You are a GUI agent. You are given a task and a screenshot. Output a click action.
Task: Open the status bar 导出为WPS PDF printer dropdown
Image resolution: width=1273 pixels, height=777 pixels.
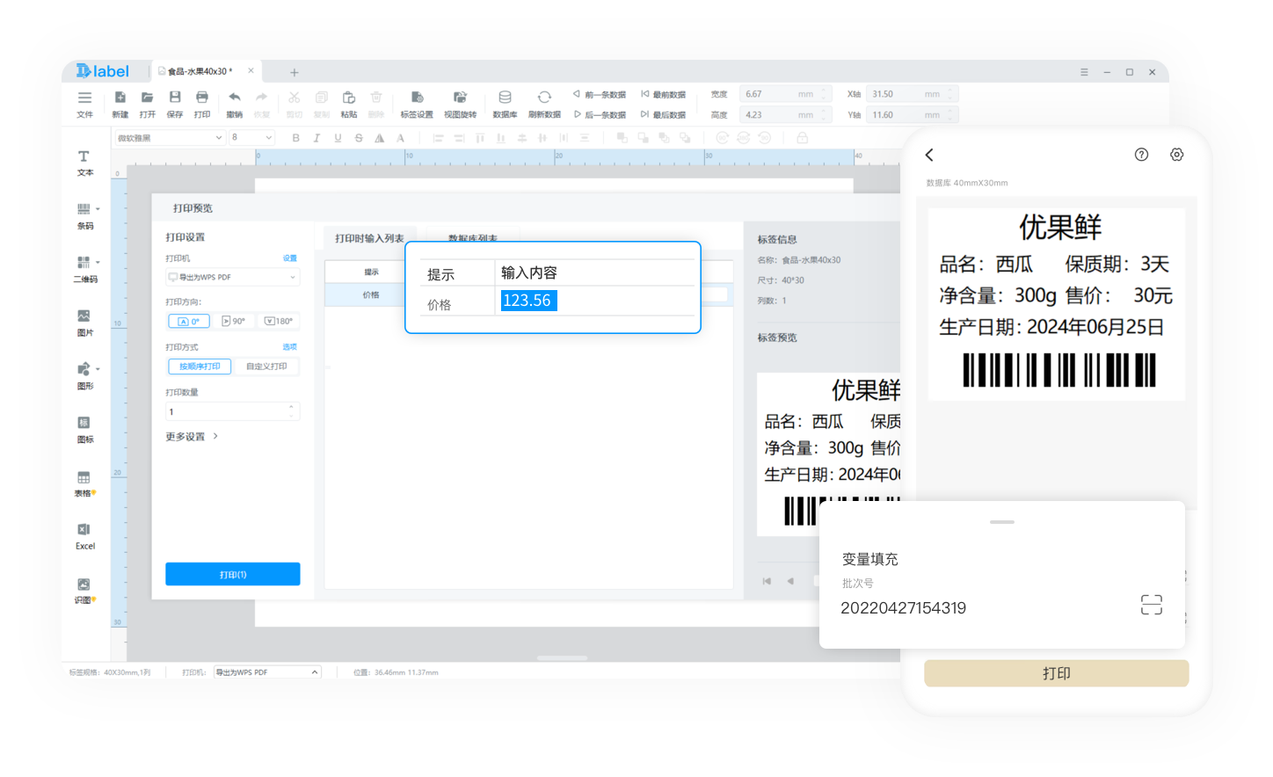click(267, 672)
